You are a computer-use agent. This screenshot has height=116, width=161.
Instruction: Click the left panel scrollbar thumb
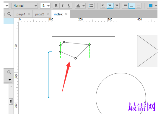[11, 101]
